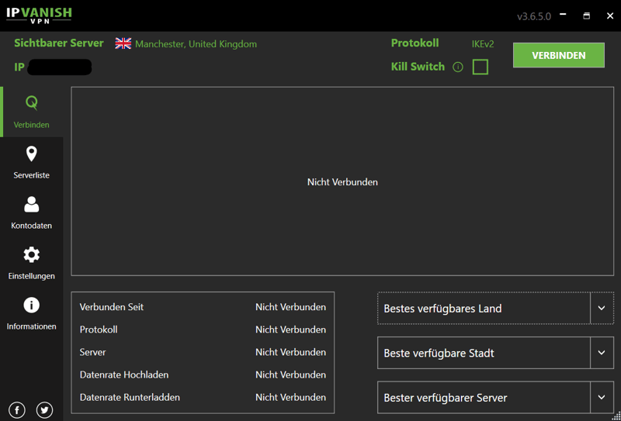The height and width of the screenshot is (421, 621).
Task: Enable the Kill Switch checkbox
Action: pyautogui.click(x=480, y=67)
